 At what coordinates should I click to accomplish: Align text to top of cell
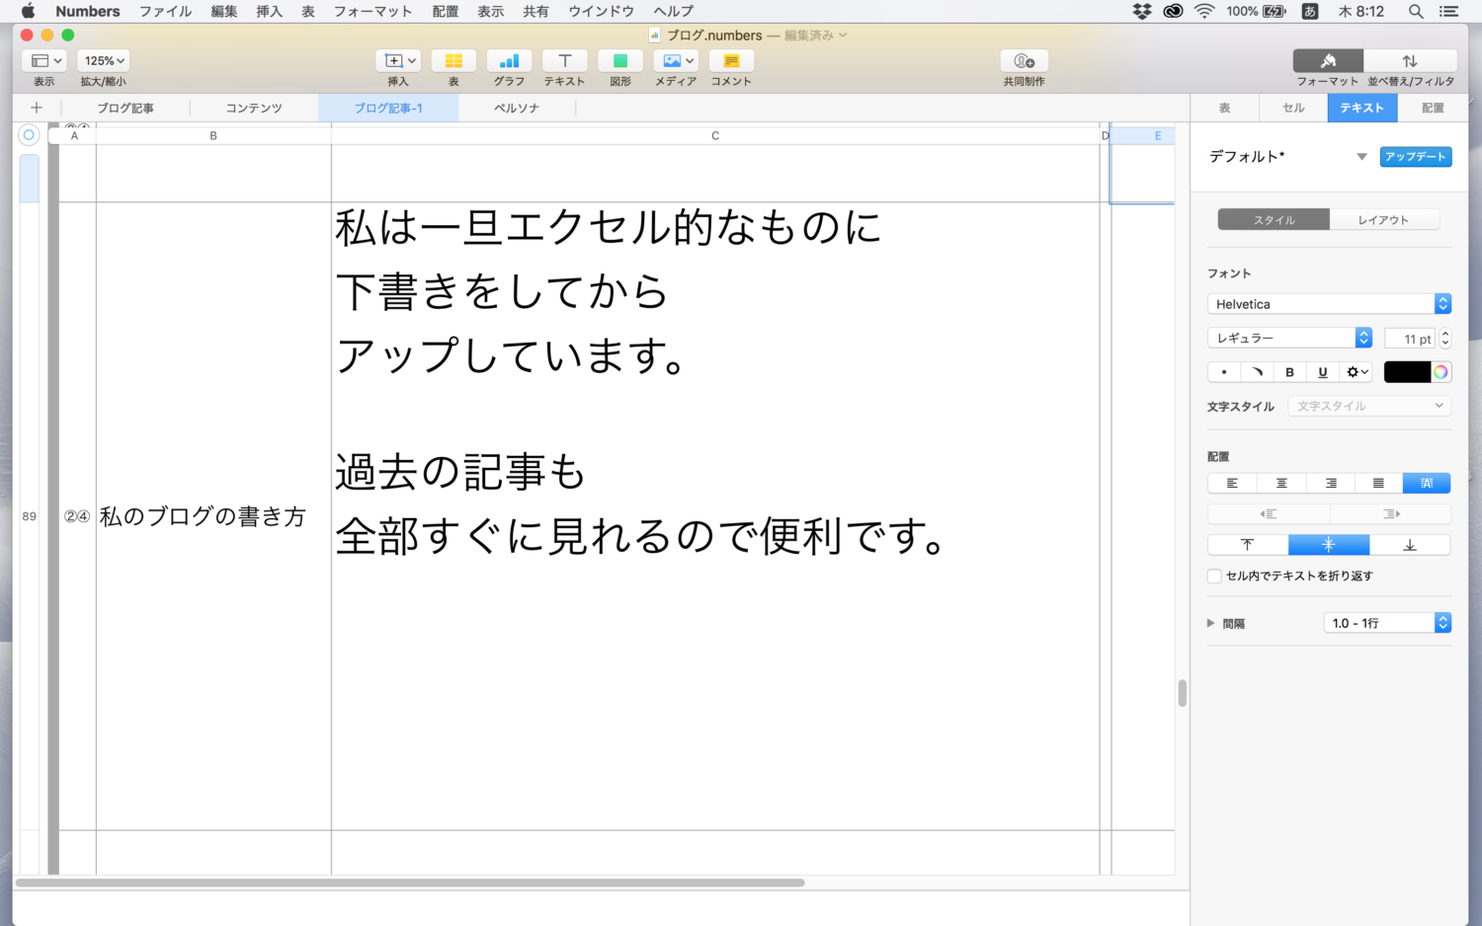pos(1248,545)
